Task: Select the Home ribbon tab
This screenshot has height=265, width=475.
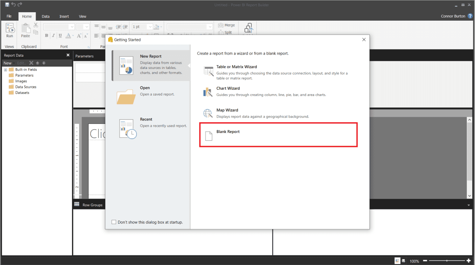Action: click(x=27, y=16)
